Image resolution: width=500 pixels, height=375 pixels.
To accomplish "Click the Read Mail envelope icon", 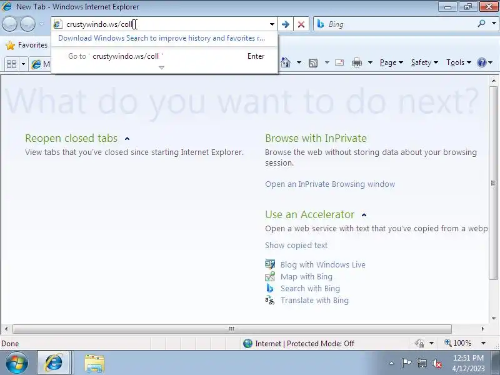I will pyautogui.click(x=339, y=62).
